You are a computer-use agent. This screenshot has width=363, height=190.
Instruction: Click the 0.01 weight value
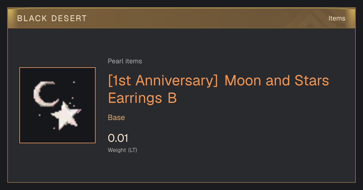tap(118, 138)
